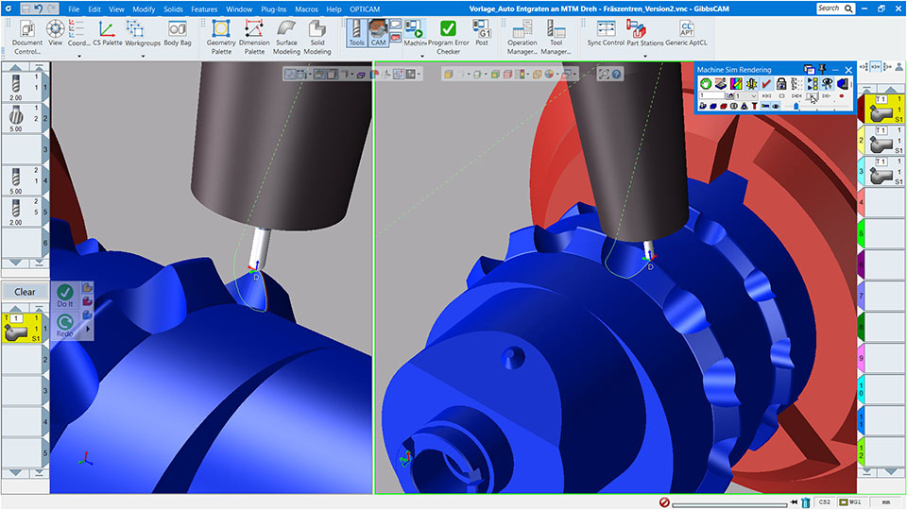Pin the Machine Sim Rendering panel
The height and width of the screenshot is (510, 907).
[x=823, y=70]
